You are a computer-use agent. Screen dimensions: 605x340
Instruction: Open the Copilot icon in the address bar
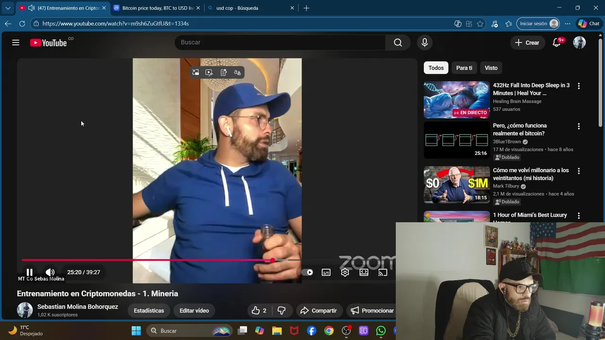point(458,24)
